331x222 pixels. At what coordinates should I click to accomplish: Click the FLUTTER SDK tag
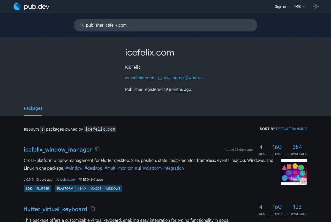tap(43, 189)
